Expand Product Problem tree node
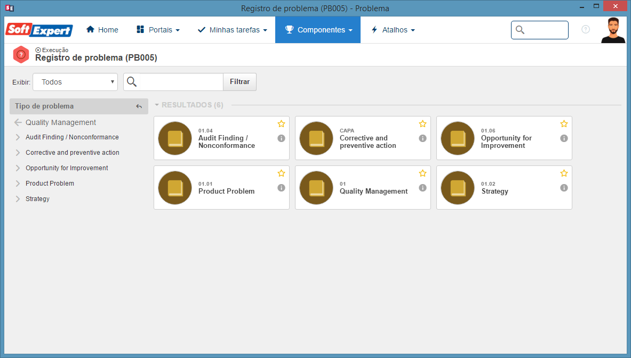The height and width of the screenshot is (358, 631). (18, 184)
